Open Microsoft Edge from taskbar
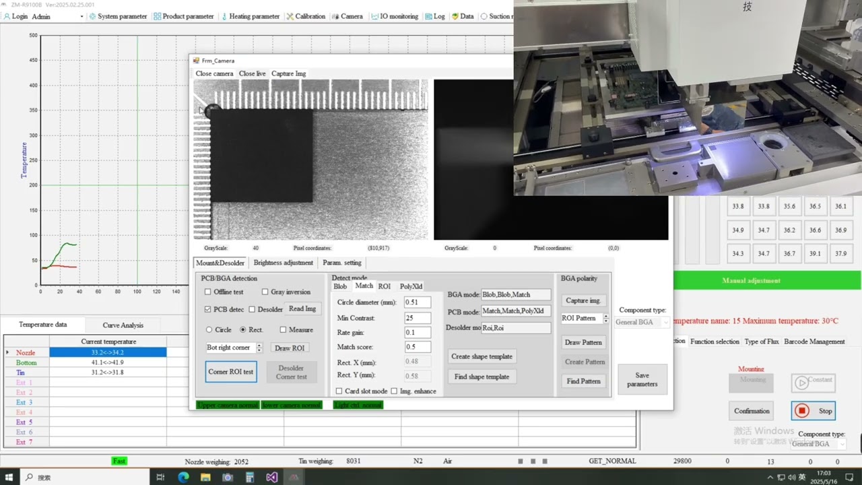Viewport: 862px width, 485px height. tap(183, 477)
